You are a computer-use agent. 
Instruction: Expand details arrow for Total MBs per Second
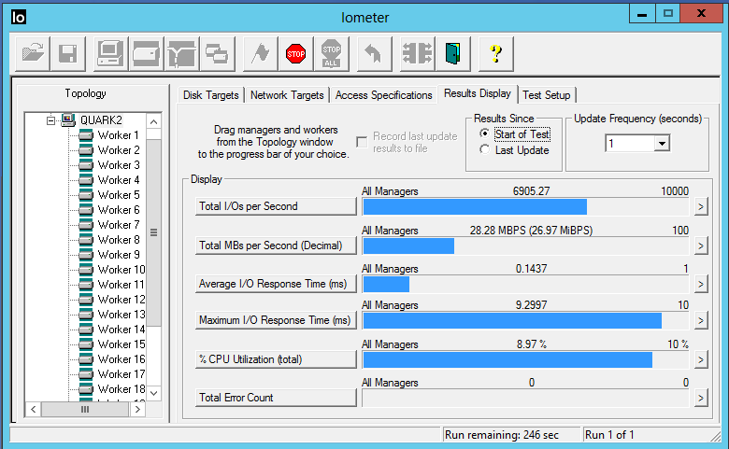coord(701,246)
